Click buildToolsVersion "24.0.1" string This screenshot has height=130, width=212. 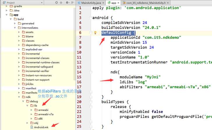pos(151,28)
